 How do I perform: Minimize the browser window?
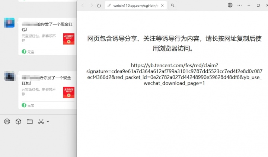(x=249, y=5)
